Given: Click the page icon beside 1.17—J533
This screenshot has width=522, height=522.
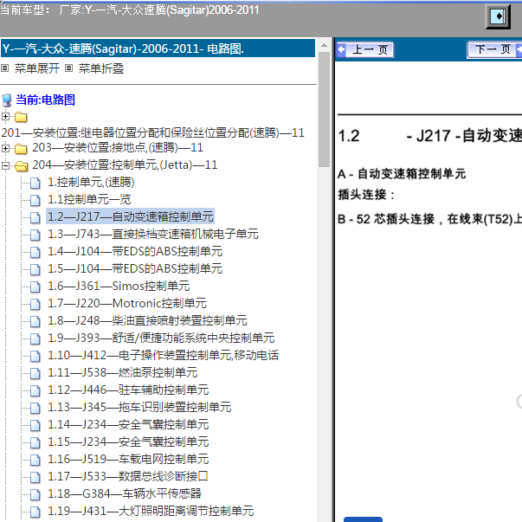Looking at the screenshot, I should [x=35, y=477].
